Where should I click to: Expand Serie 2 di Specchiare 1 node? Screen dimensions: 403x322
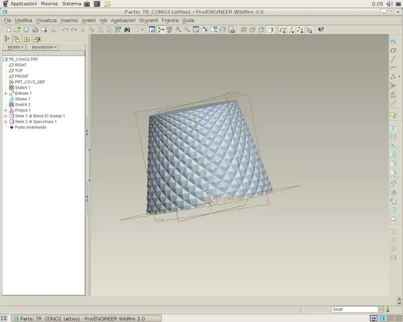[x=6, y=122]
